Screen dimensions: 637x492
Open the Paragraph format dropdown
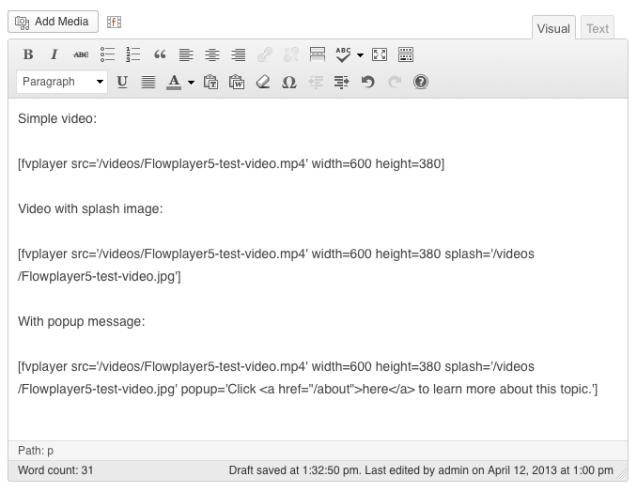coord(62,82)
